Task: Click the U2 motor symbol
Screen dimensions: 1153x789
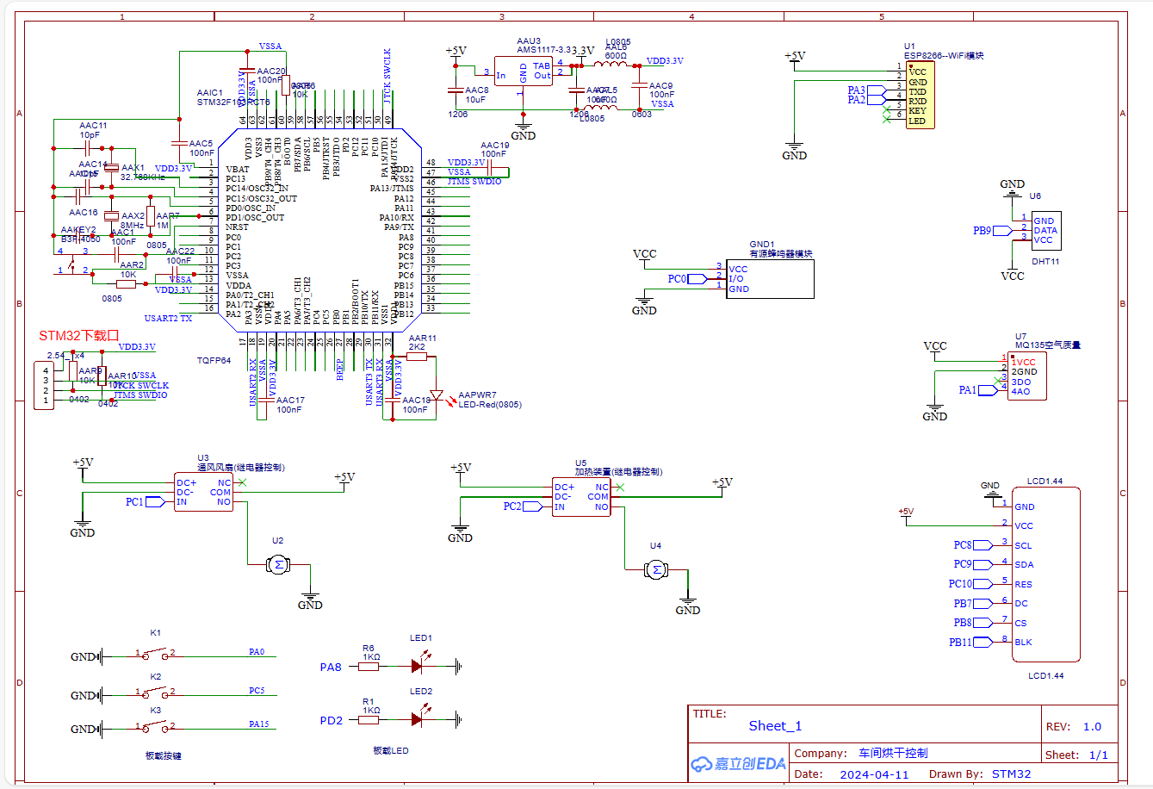Action: [277, 565]
